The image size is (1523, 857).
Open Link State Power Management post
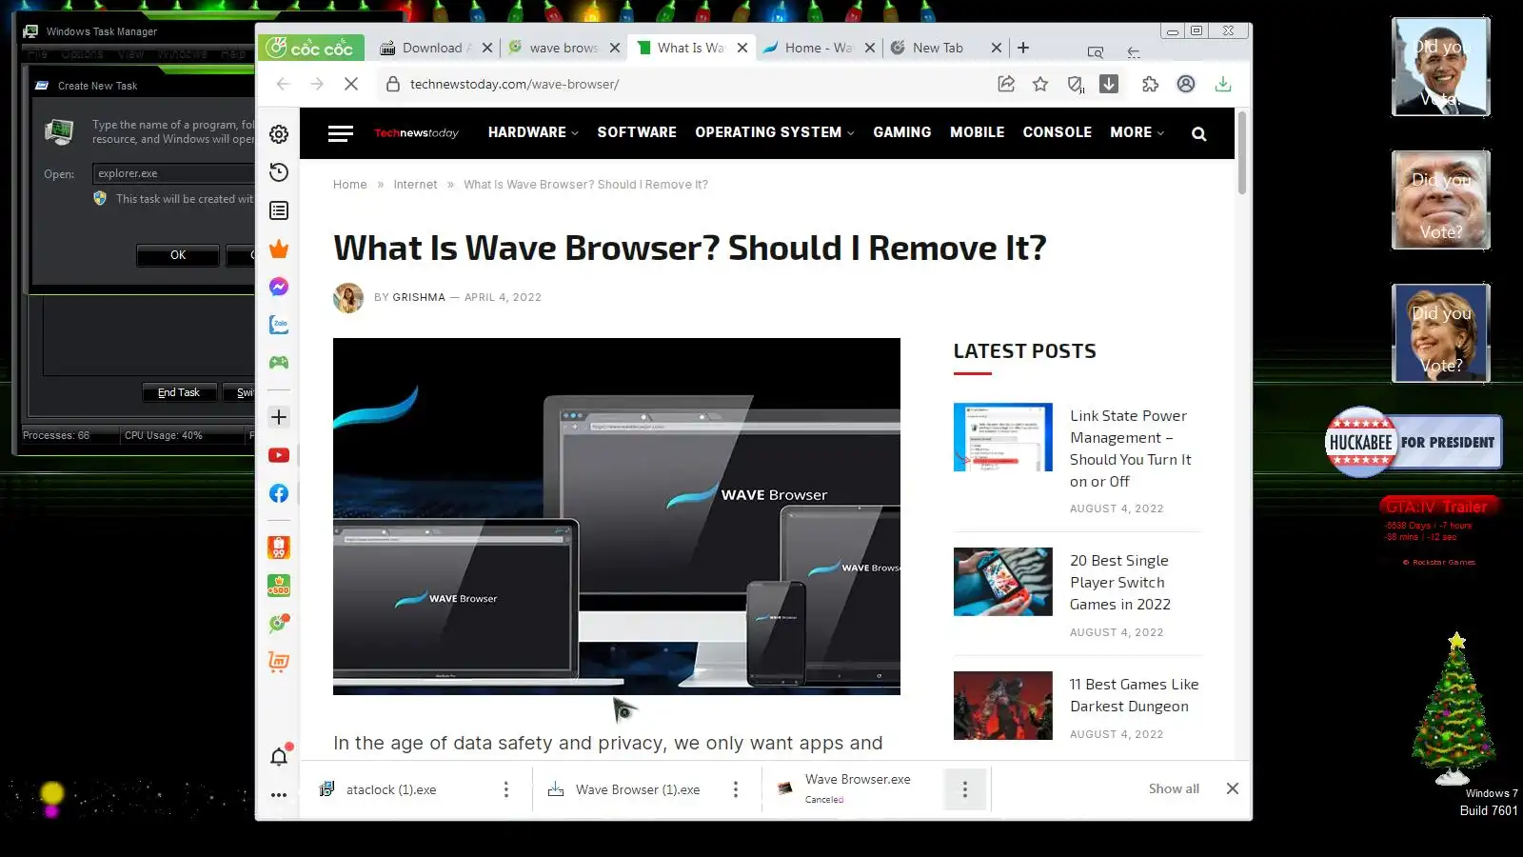click(1130, 448)
